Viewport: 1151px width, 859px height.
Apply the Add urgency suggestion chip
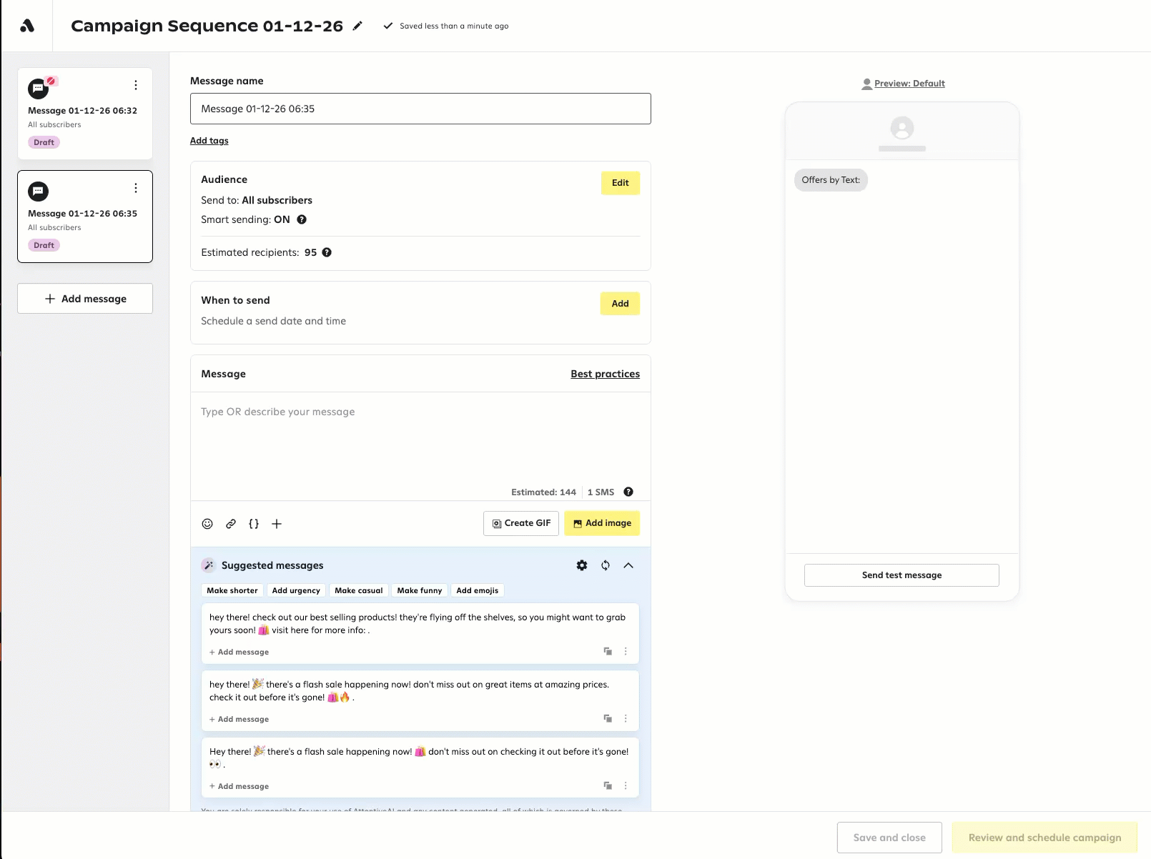point(296,590)
